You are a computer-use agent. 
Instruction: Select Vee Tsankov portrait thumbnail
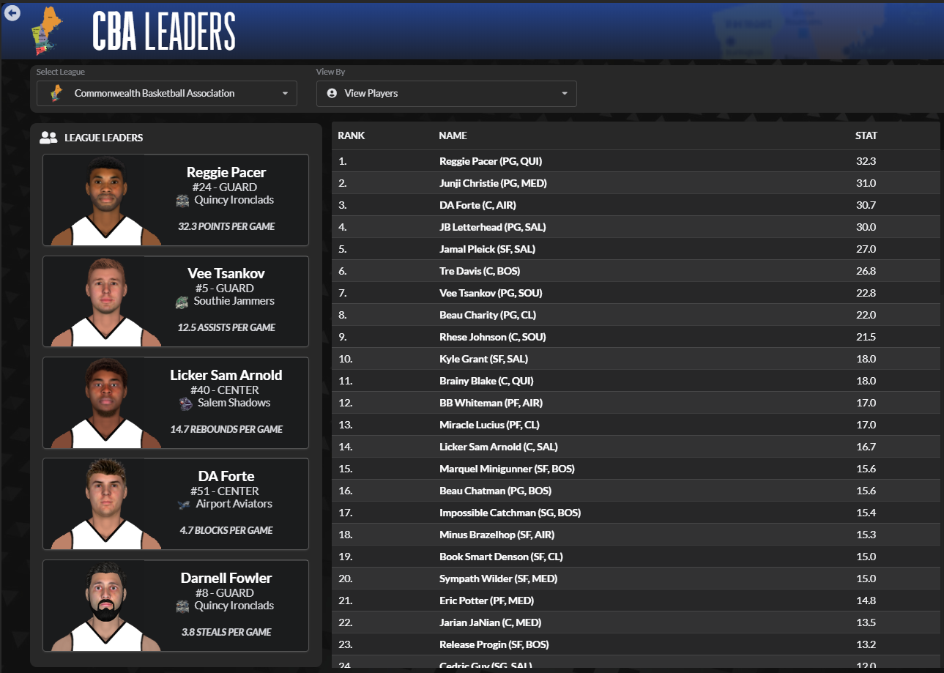pos(107,302)
